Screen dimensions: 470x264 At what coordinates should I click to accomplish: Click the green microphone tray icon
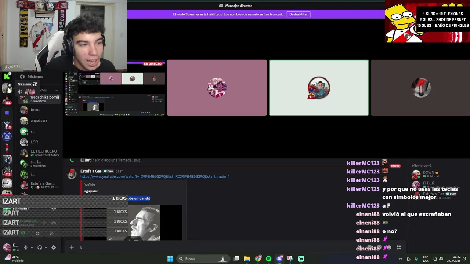click(416, 259)
